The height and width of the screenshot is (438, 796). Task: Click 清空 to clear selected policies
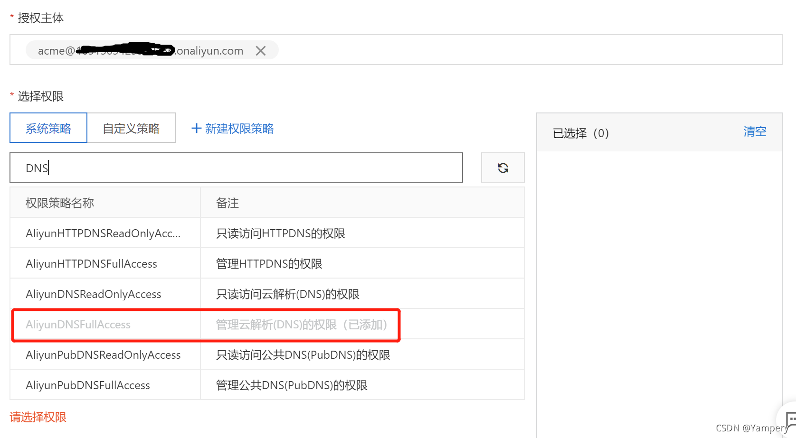(x=755, y=131)
